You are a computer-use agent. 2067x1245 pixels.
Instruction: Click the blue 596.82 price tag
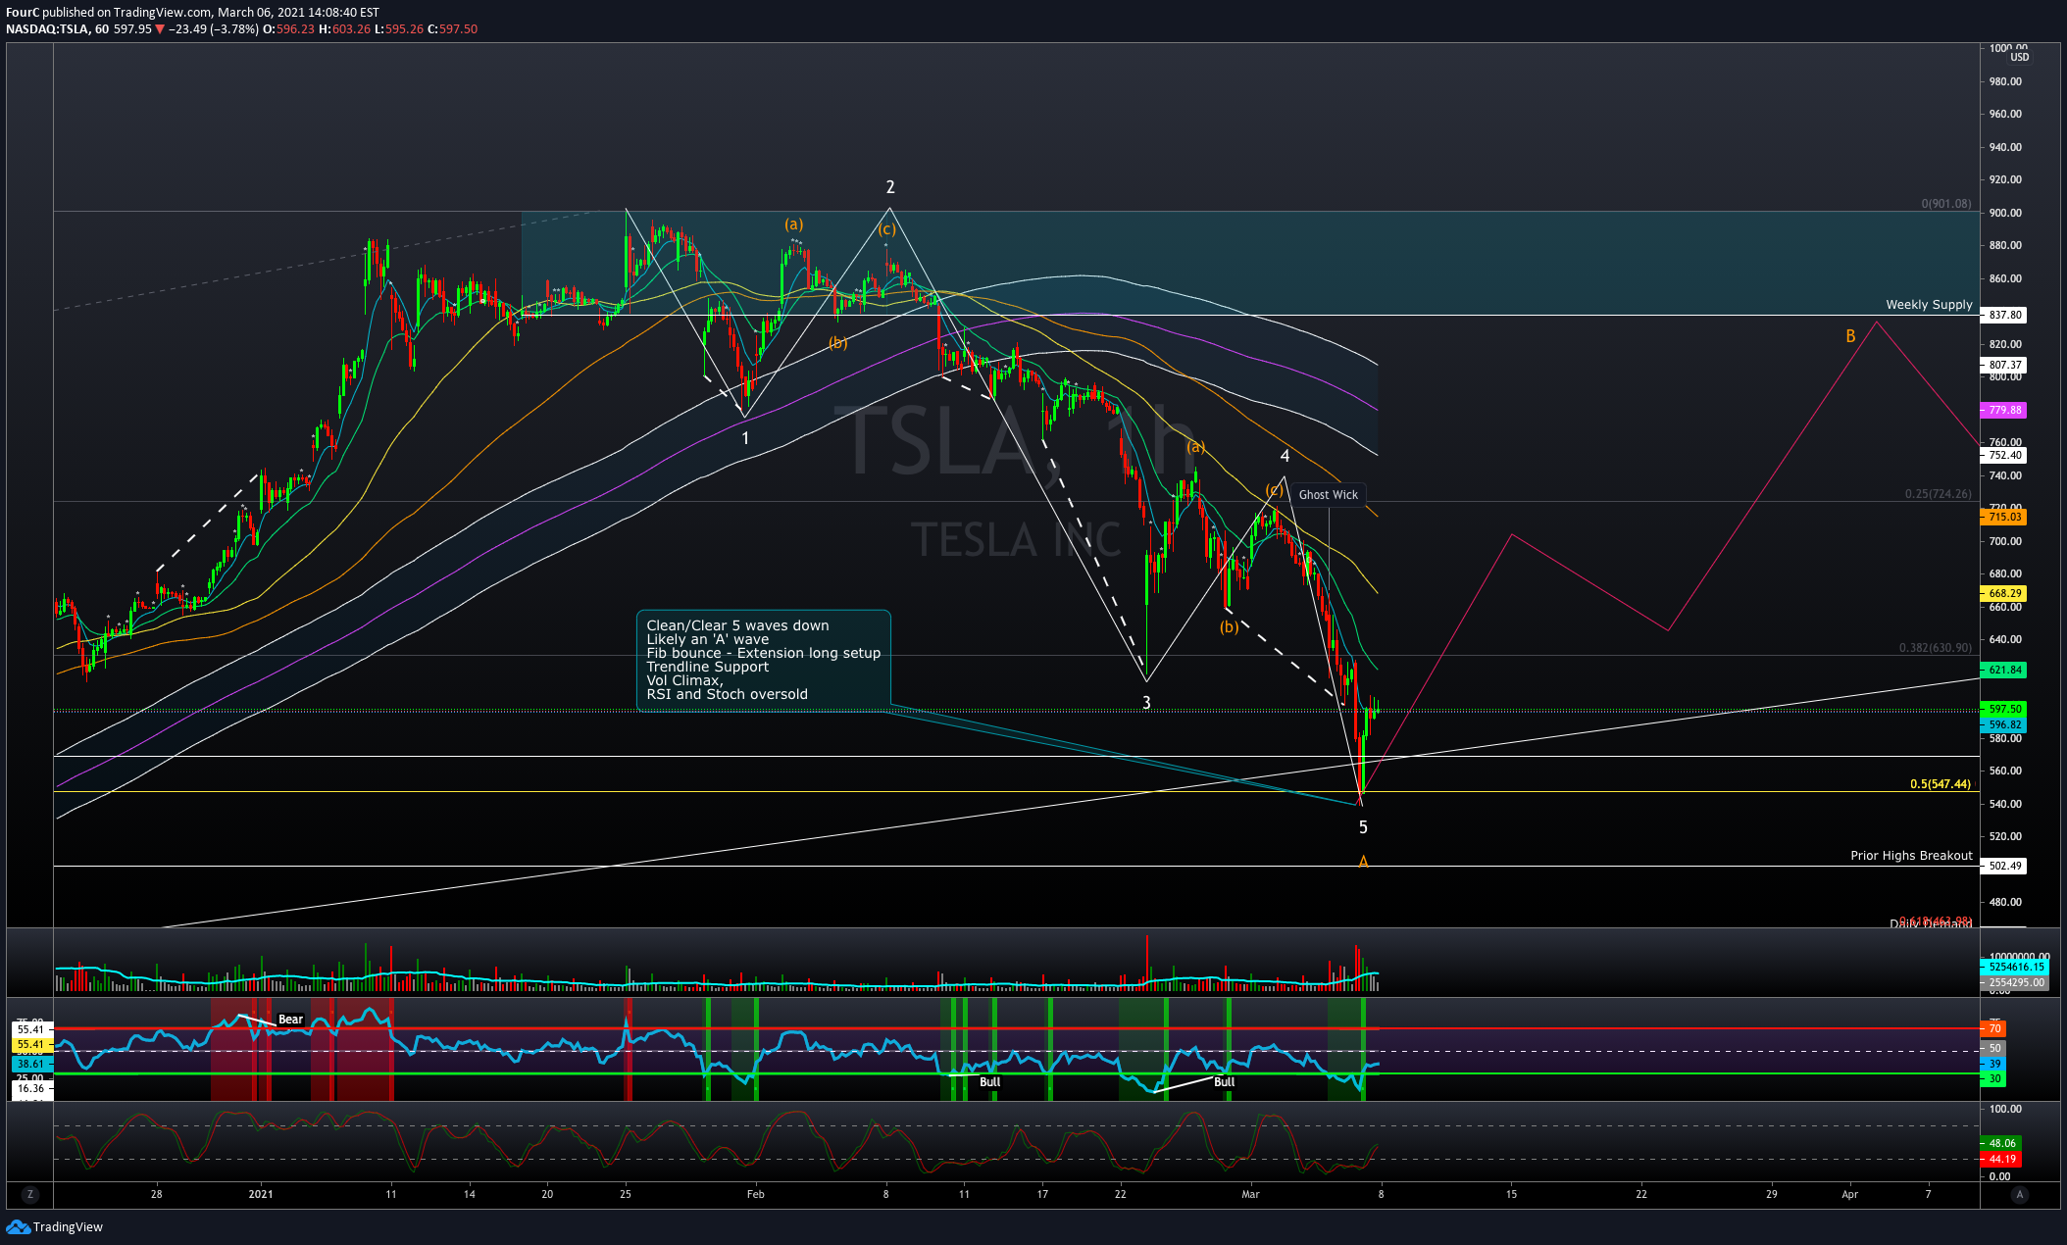click(x=2004, y=724)
